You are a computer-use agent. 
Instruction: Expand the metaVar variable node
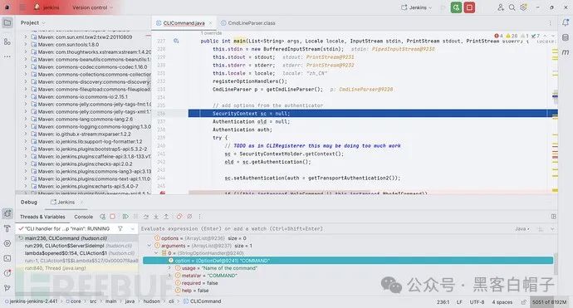pyautogui.click(x=169, y=276)
